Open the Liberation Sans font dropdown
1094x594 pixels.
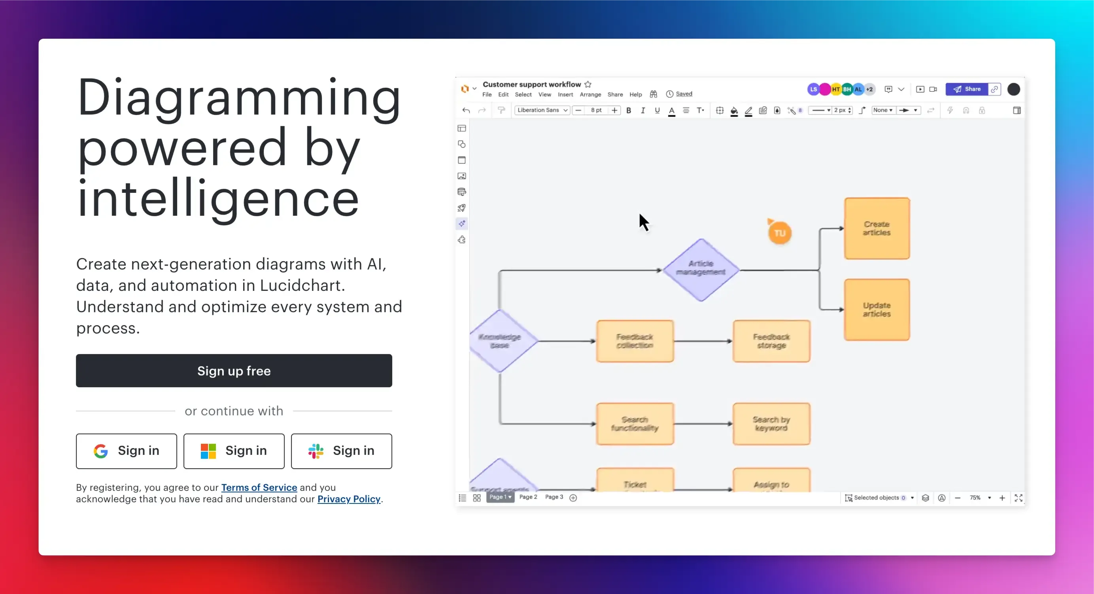(x=542, y=110)
